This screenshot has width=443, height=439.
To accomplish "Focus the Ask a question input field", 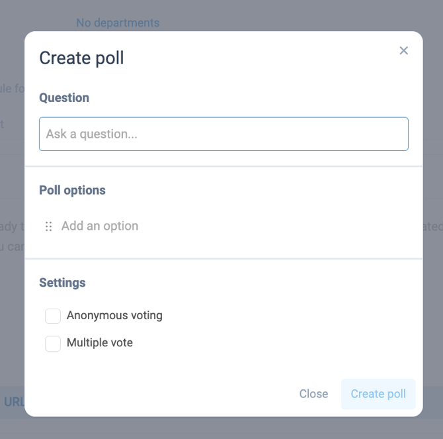I will (223, 134).
